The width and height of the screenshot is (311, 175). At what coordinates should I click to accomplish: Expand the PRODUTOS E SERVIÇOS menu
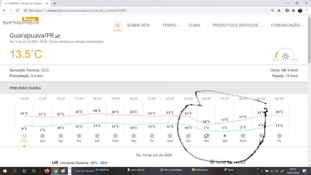(x=237, y=25)
